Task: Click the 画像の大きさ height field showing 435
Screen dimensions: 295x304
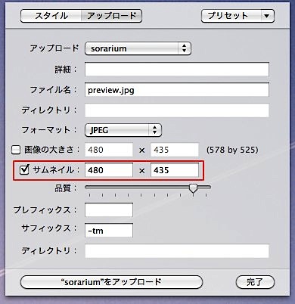Action: click(175, 150)
